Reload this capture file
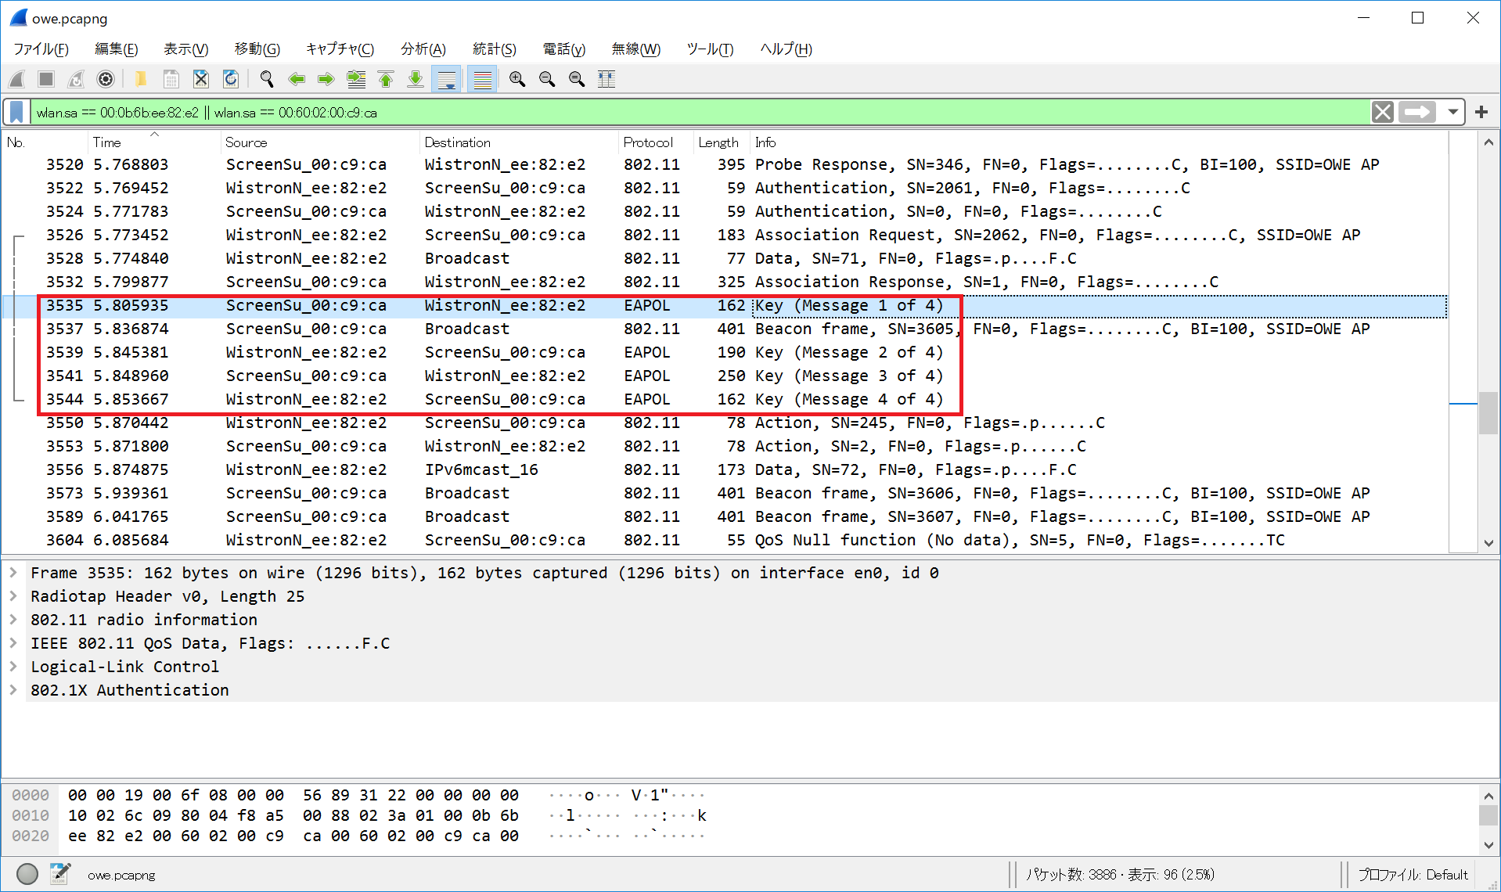The image size is (1501, 892). (x=231, y=79)
